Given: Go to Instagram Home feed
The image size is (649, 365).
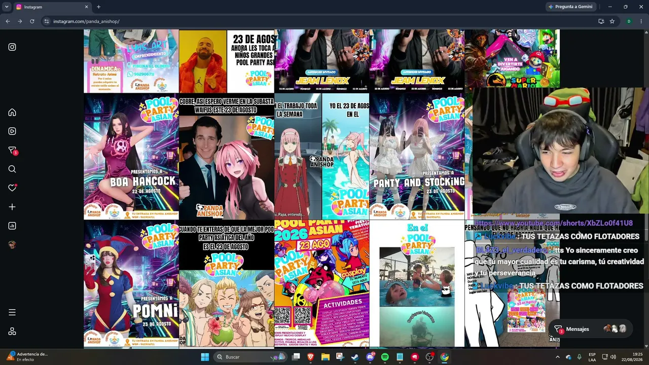Looking at the screenshot, I should coord(12,113).
